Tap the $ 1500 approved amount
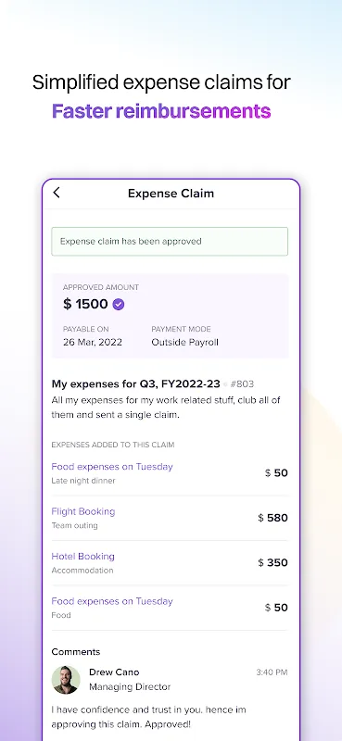This screenshot has width=342, height=741. coord(85,304)
